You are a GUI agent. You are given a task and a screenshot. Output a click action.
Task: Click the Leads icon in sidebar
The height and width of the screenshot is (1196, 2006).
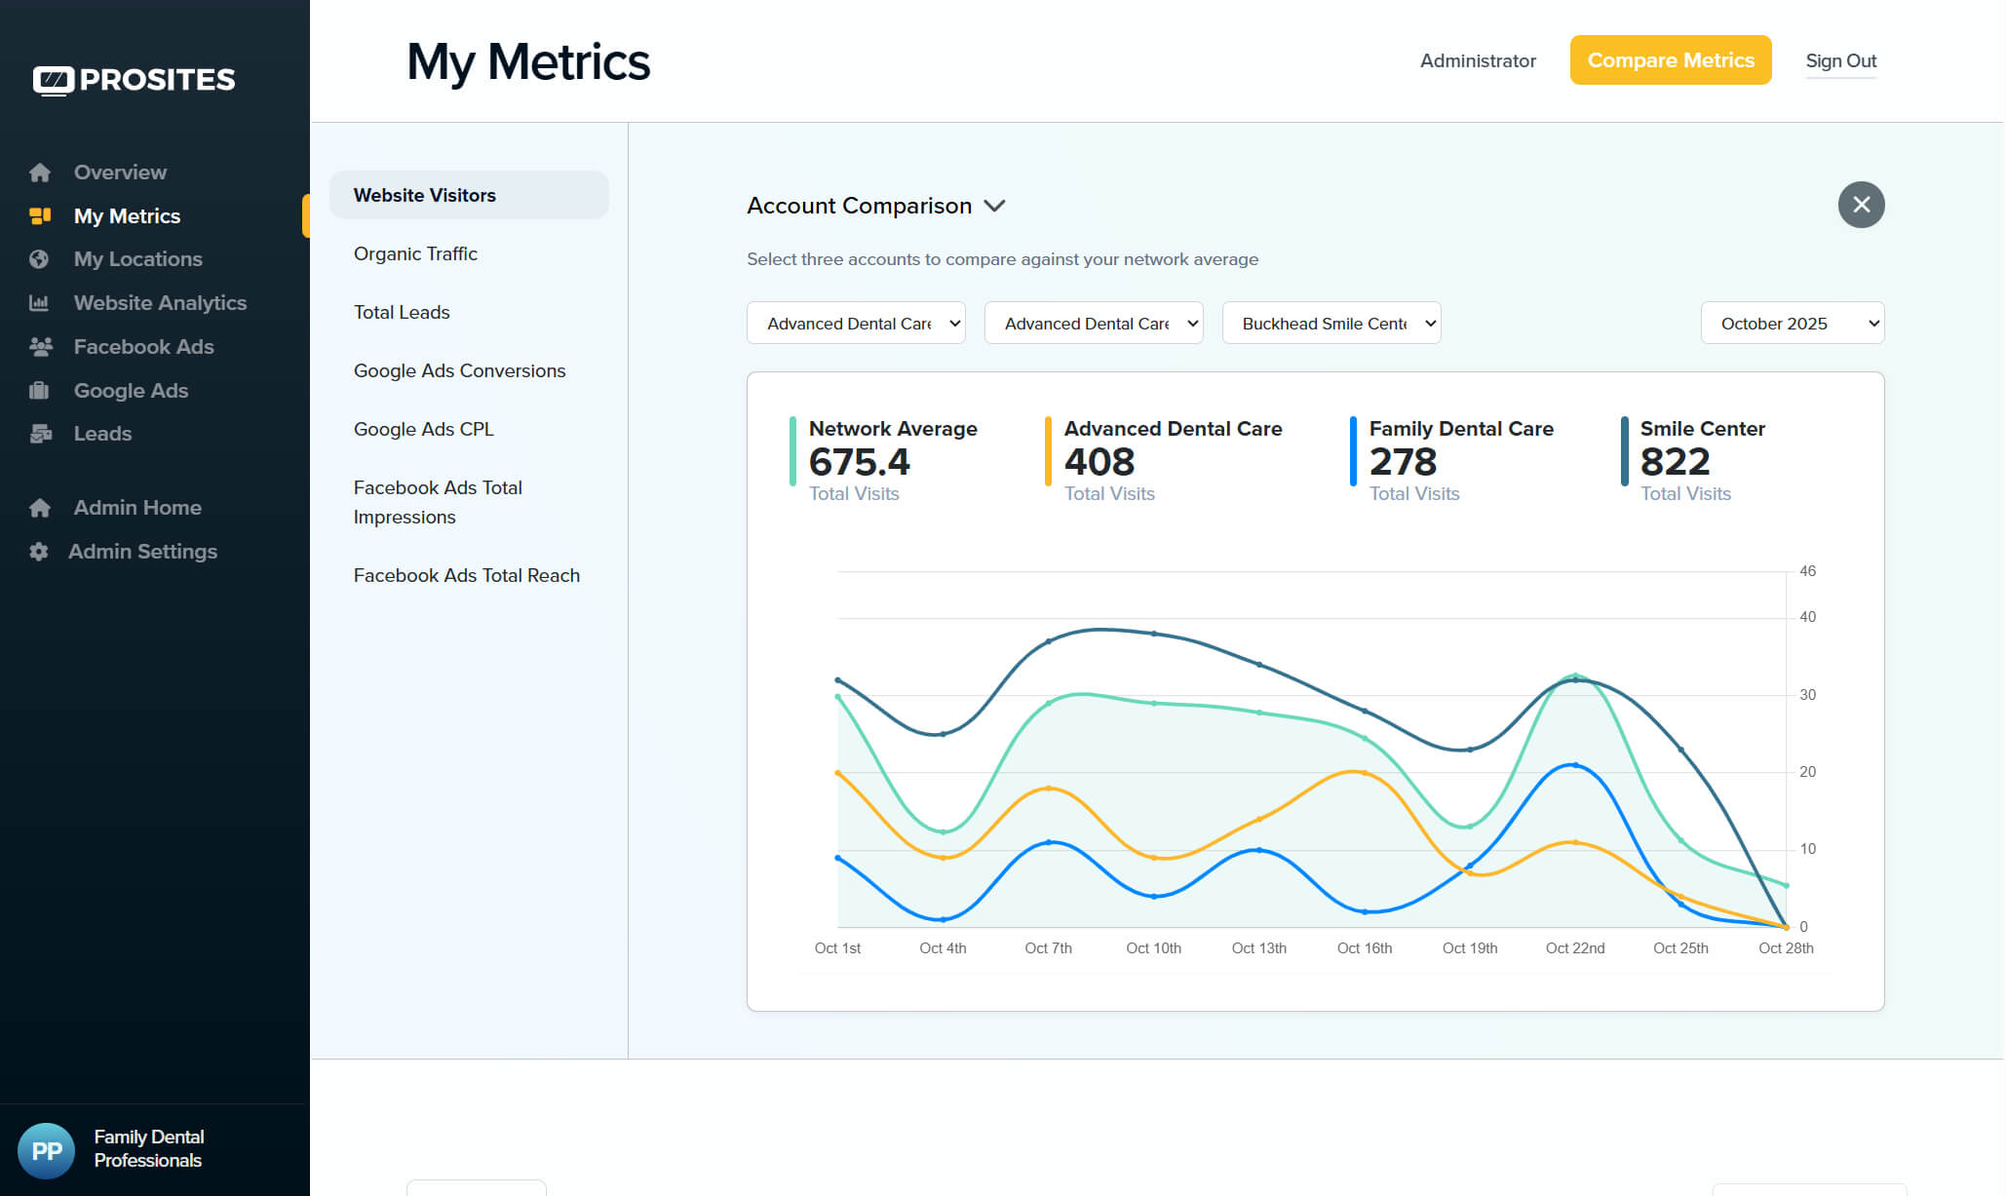click(40, 434)
